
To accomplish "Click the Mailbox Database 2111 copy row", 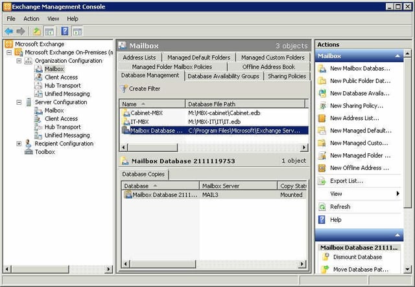I will coord(215,195).
